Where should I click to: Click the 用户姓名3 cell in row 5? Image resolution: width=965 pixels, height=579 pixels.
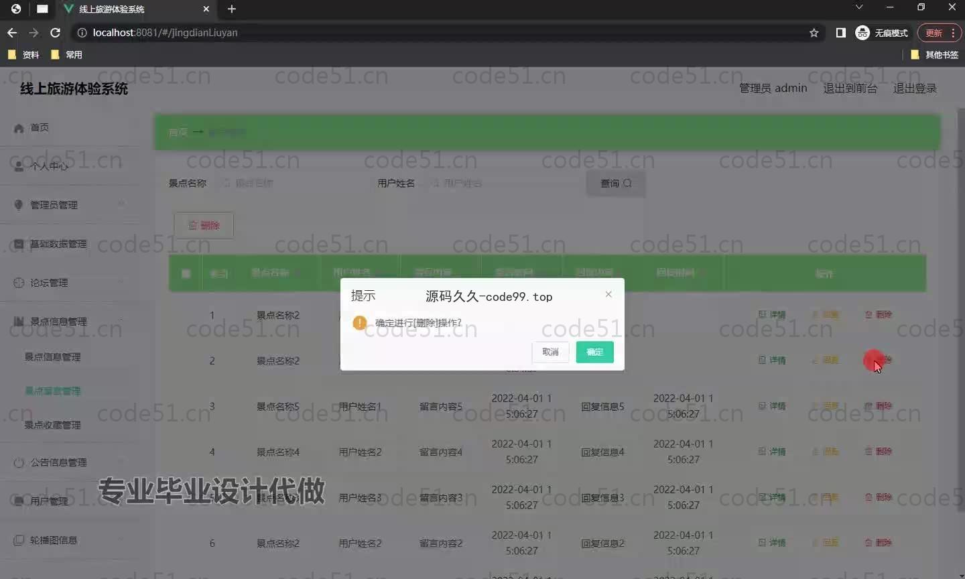tap(360, 498)
